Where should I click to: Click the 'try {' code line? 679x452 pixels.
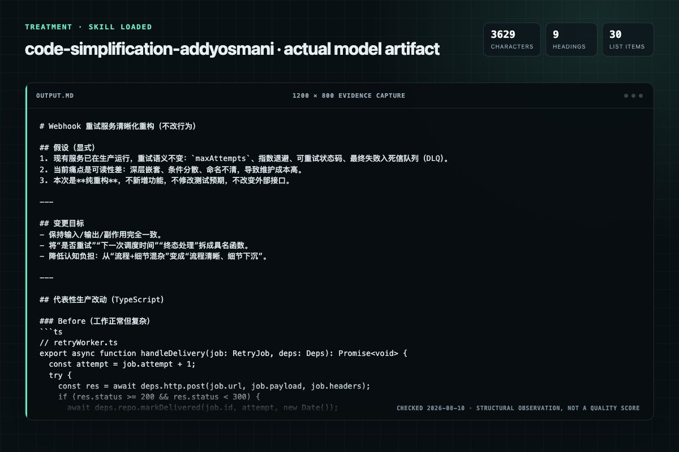click(x=60, y=375)
